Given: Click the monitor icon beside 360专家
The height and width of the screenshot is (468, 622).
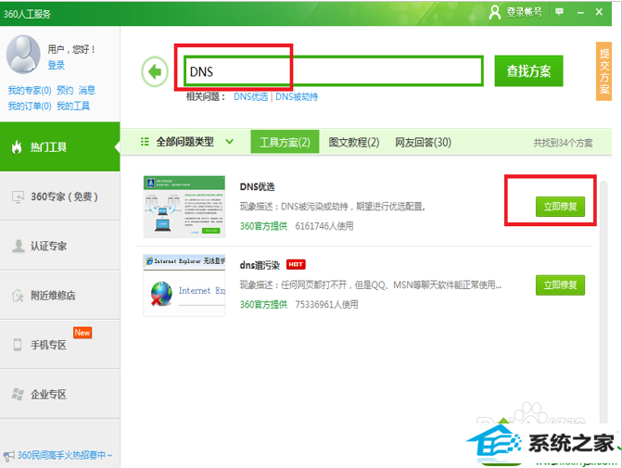Looking at the screenshot, I should 18,196.
